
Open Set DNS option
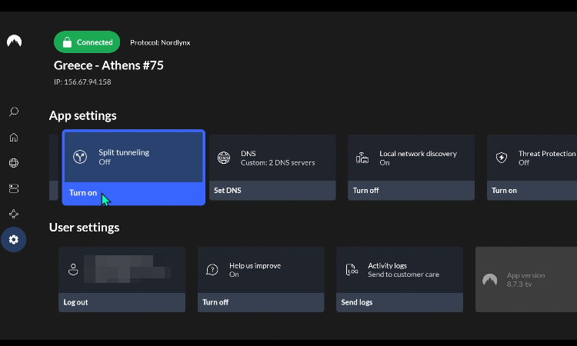tap(272, 190)
